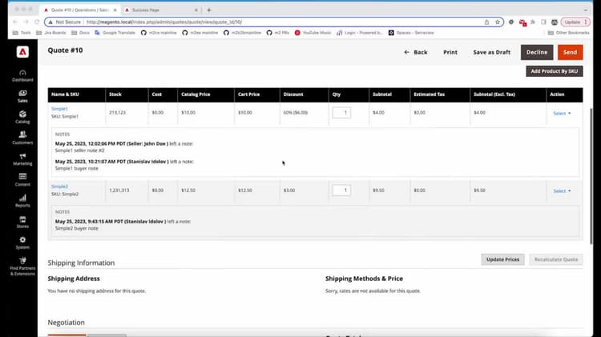
Task: Open the Simple1 product link
Action: pyautogui.click(x=59, y=109)
